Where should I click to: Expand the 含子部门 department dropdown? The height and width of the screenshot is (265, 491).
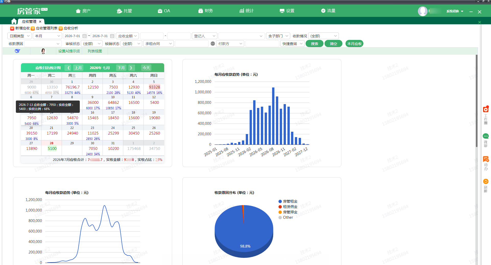point(278,36)
